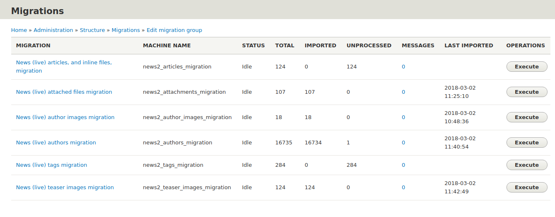The image size is (555, 217).
Task: Click the Operations column header
Action: [x=526, y=46]
